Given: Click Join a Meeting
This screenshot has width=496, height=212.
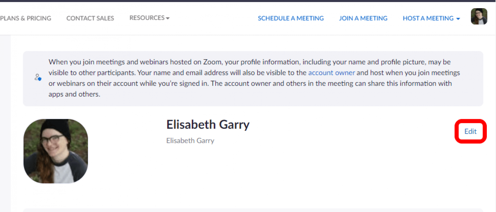Looking at the screenshot, I should [363, 18].
